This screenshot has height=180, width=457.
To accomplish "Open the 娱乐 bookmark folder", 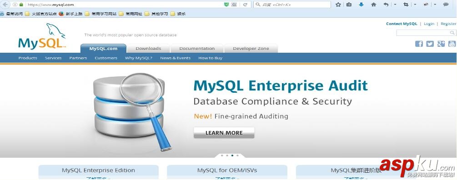I will coord(178,14).
